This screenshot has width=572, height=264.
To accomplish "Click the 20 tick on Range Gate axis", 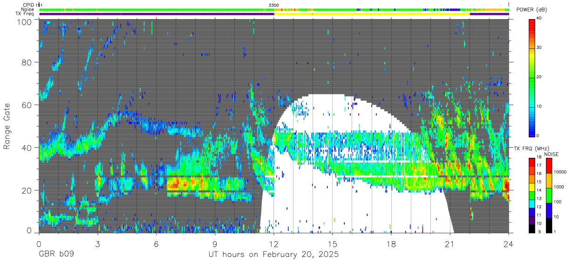I will [x=26, y=190].
